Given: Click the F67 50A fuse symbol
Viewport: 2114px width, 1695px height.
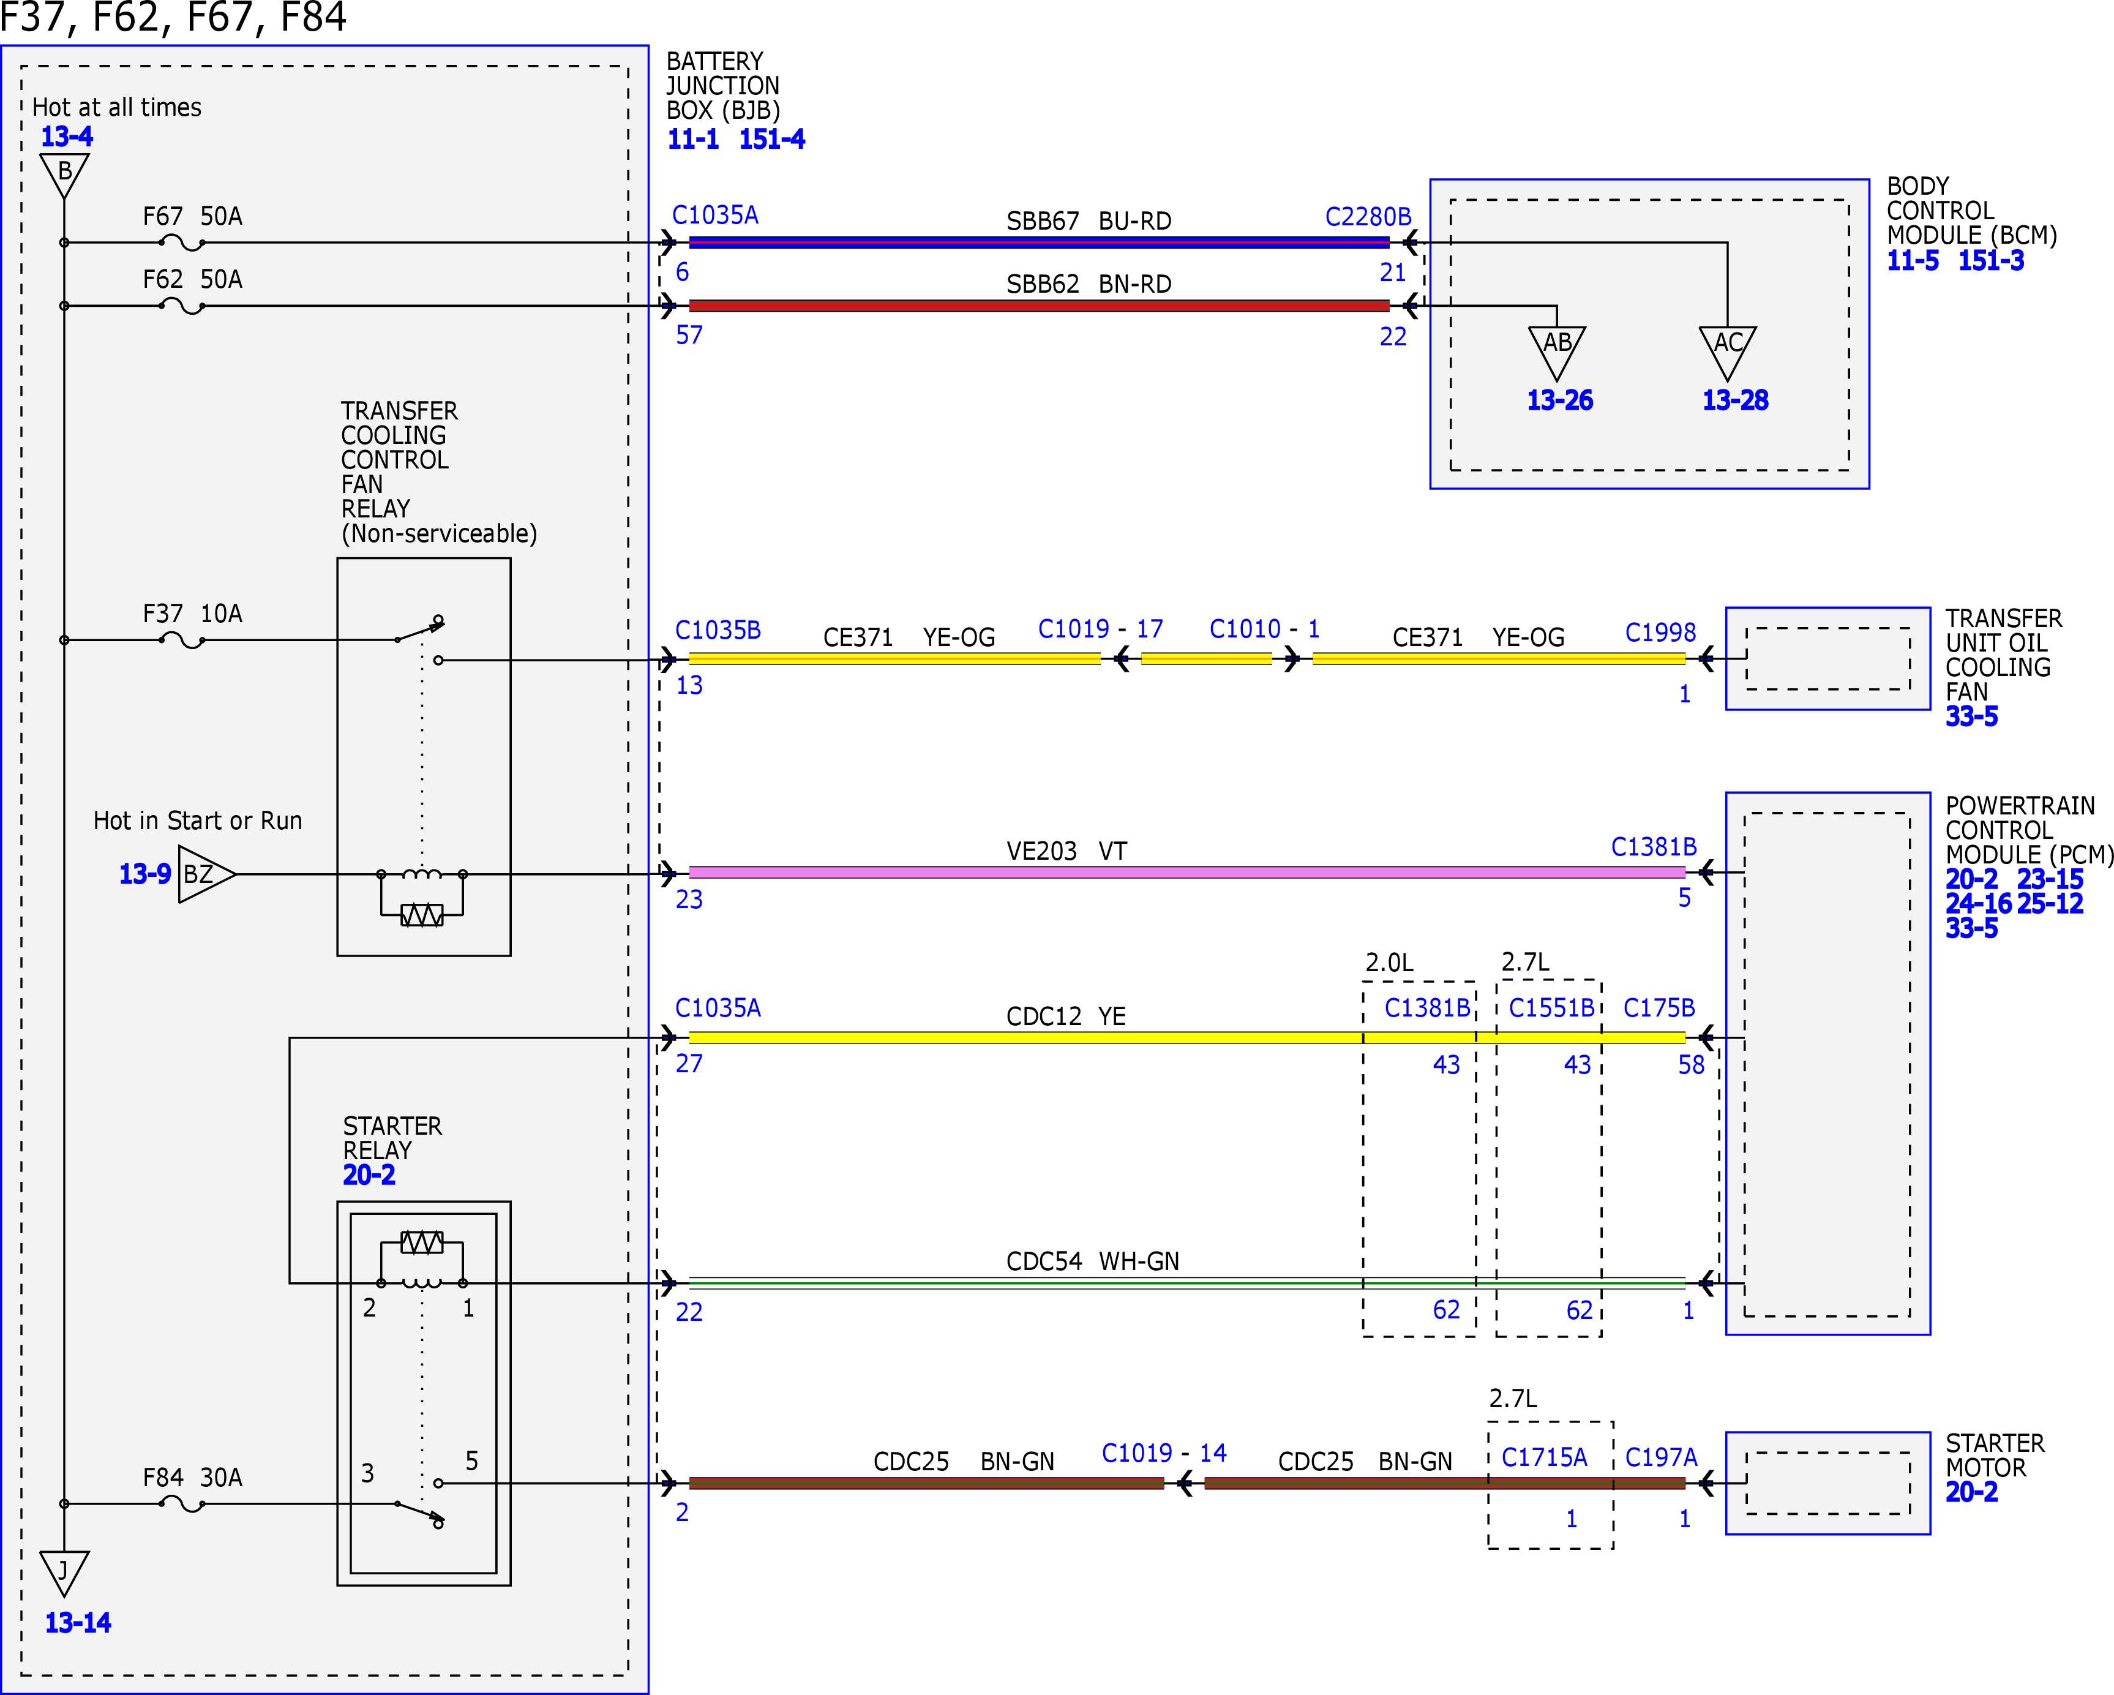Looking at the screenshot, I should [x=182, y=242].
